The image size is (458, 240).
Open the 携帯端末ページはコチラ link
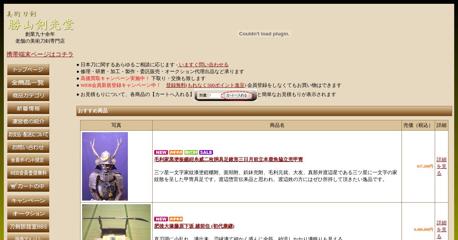40,54
